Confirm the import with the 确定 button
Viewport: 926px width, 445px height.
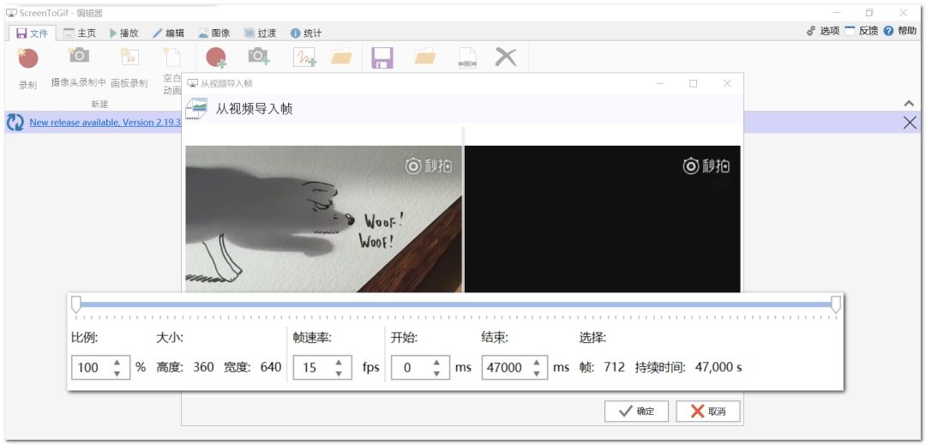tap(636, 412)
